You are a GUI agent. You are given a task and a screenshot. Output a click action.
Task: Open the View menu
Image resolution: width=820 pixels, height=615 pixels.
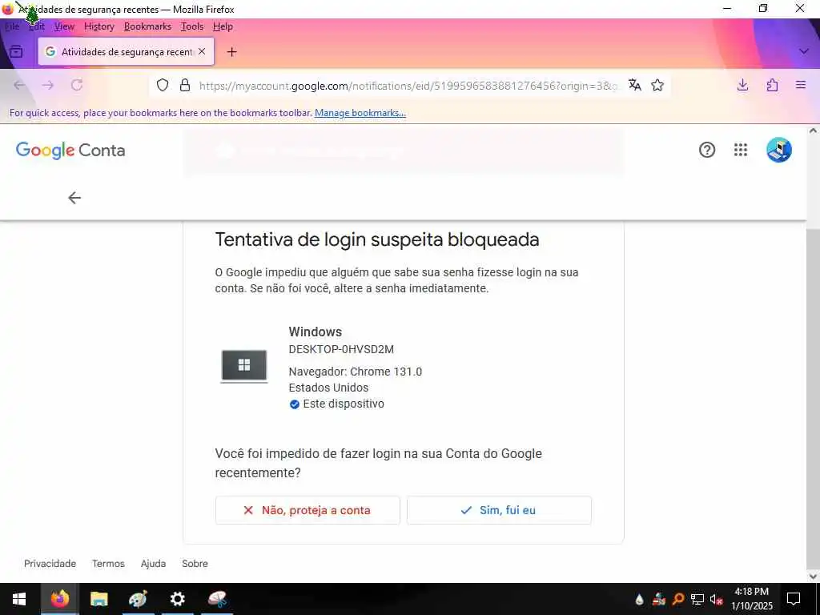(x=64, y=26)
